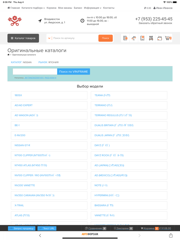180x240 pixels.
Task: Select the TEANA model
Action: tap(129, 95)
